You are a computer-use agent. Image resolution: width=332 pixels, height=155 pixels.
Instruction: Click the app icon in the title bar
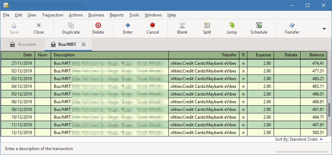point(6,5)
